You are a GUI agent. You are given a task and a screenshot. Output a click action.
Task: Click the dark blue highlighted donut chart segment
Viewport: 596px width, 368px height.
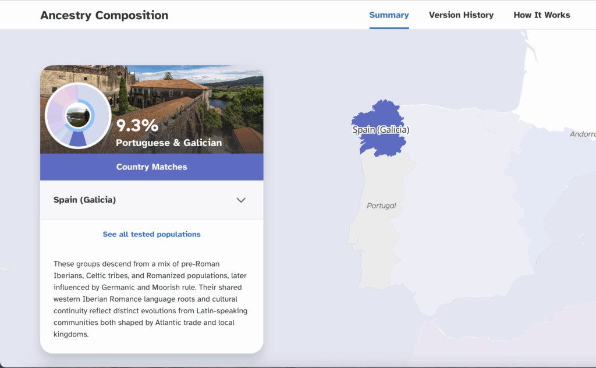[78, 139]
